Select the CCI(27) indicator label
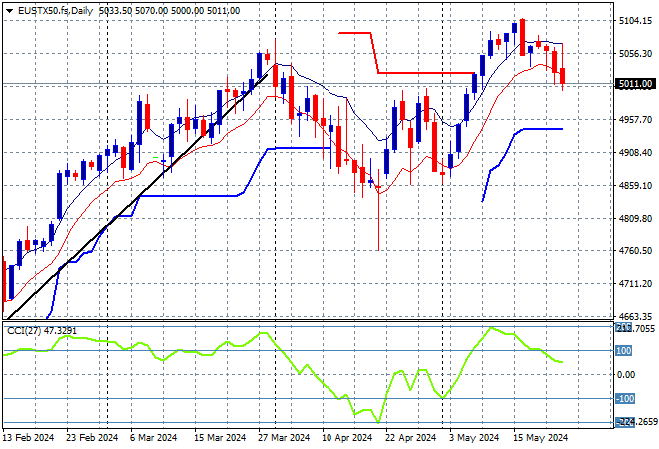 click(24, 331)
